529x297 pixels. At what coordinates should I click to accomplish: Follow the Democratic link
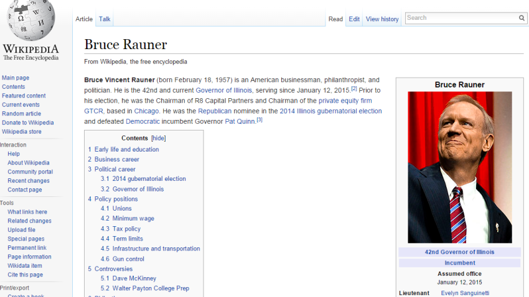click(x=143, y=122)
